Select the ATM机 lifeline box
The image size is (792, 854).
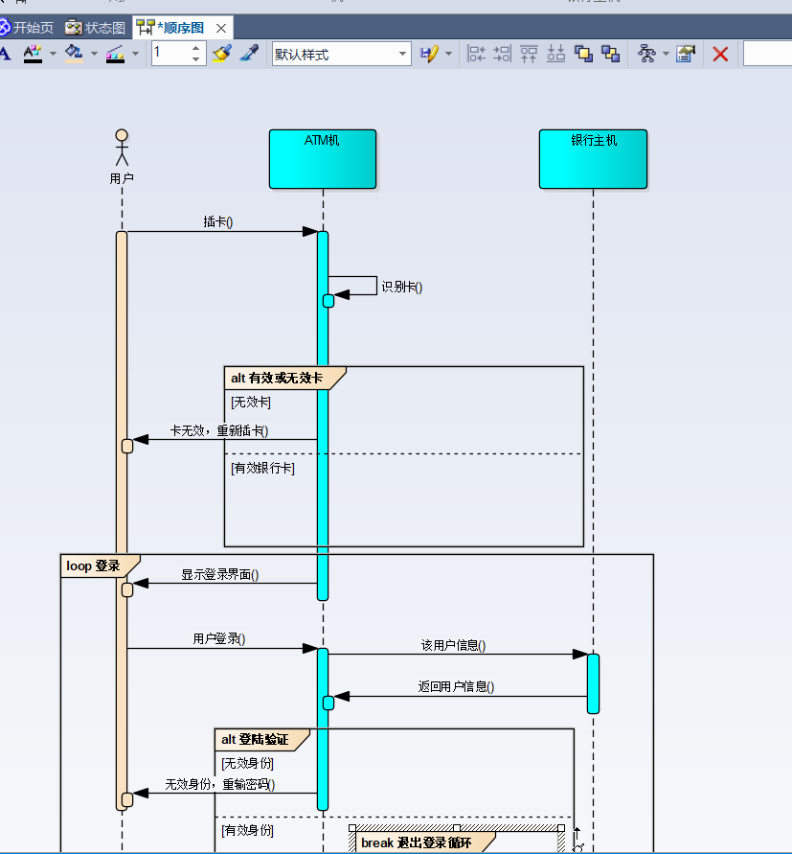pos(322,159)
